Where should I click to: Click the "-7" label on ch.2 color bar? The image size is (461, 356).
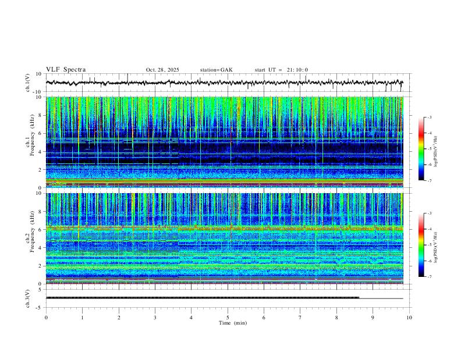pyautogui.click(x=429, y=277)
